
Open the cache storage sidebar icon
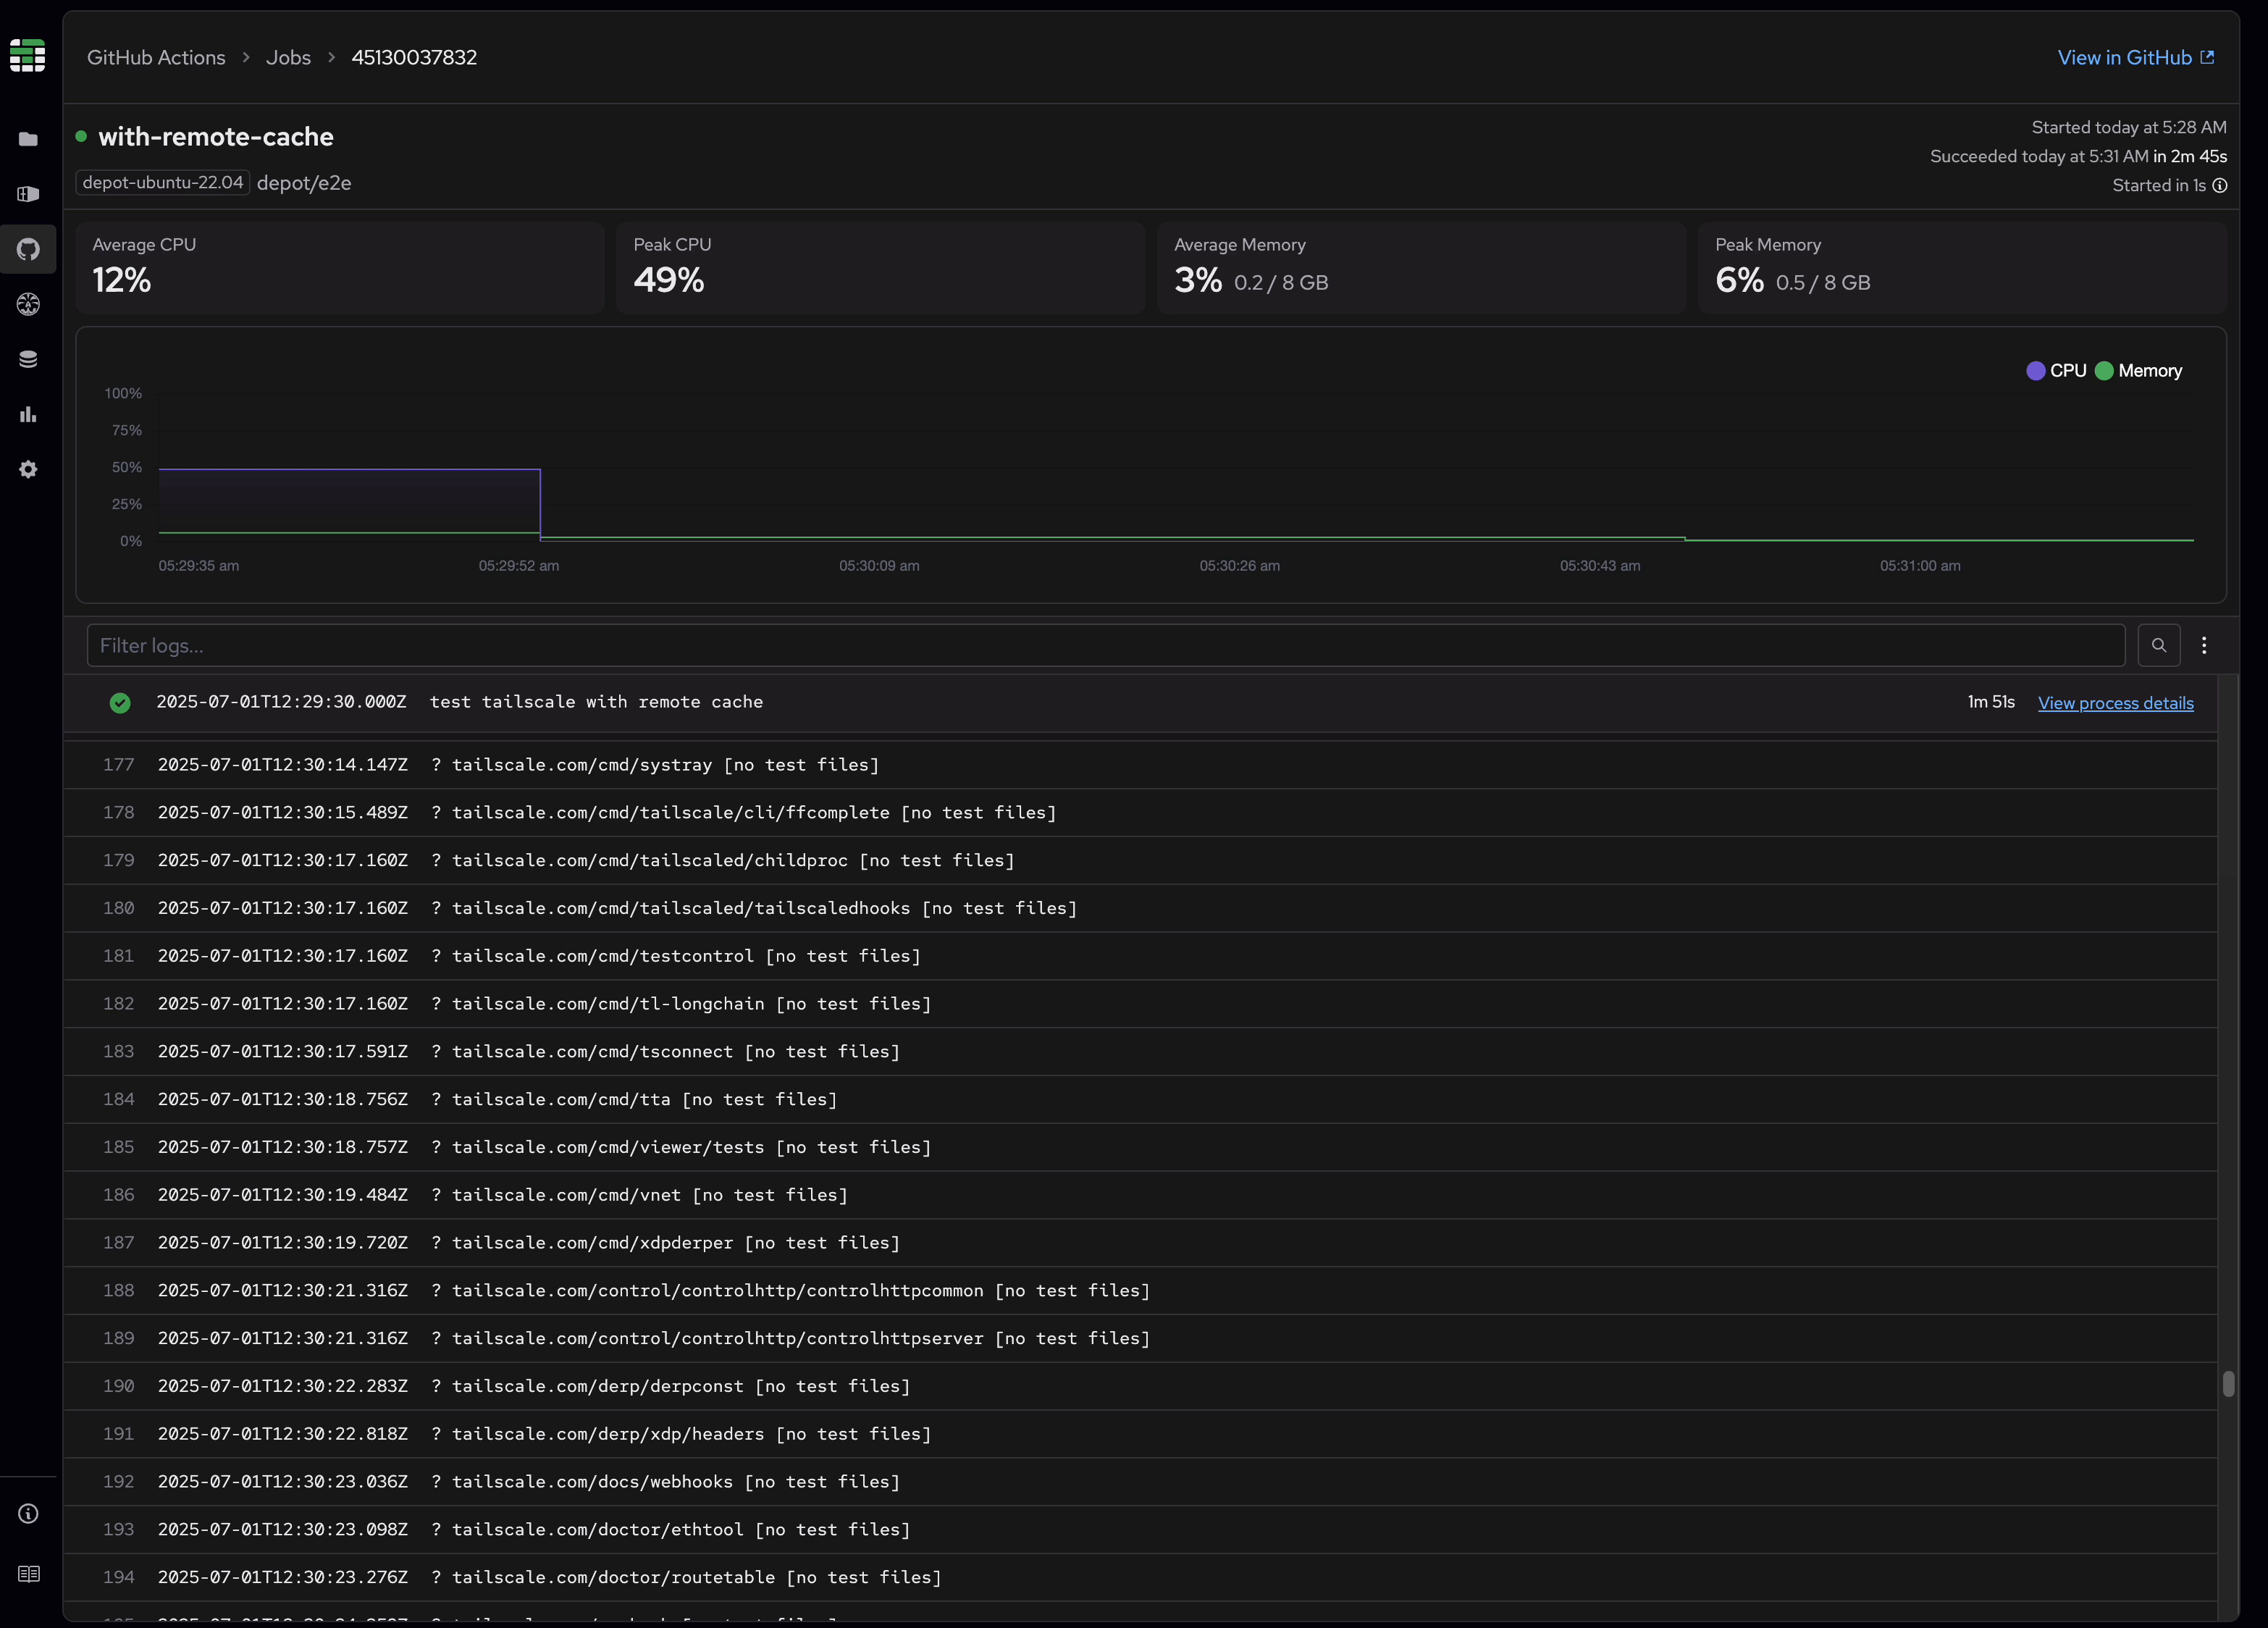tap(27, 359)
